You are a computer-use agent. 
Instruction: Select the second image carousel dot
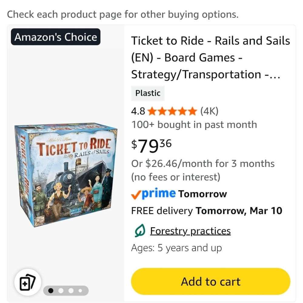coord(61,291)
